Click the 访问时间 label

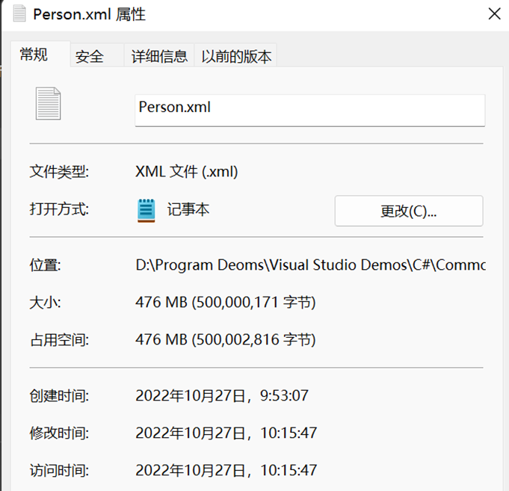pyautogui.click(x=59, y=471)
